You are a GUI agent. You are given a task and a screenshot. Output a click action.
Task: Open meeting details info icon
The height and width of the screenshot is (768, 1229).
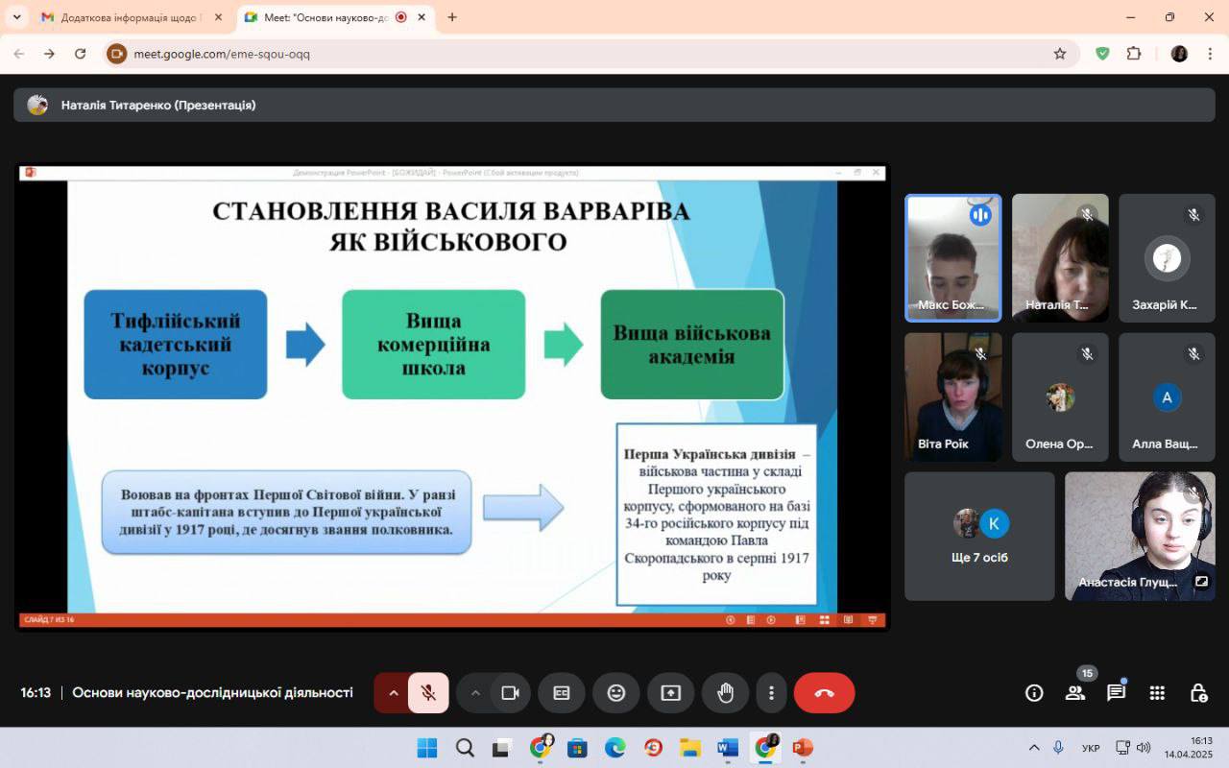tap(1034, 693)
